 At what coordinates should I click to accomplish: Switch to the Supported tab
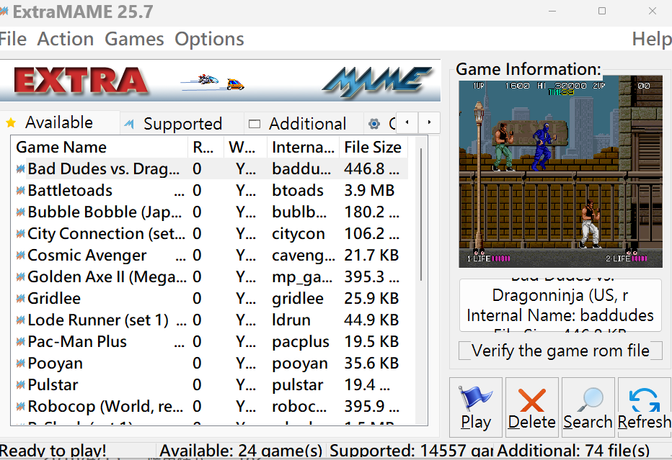[x=182, y=124]
